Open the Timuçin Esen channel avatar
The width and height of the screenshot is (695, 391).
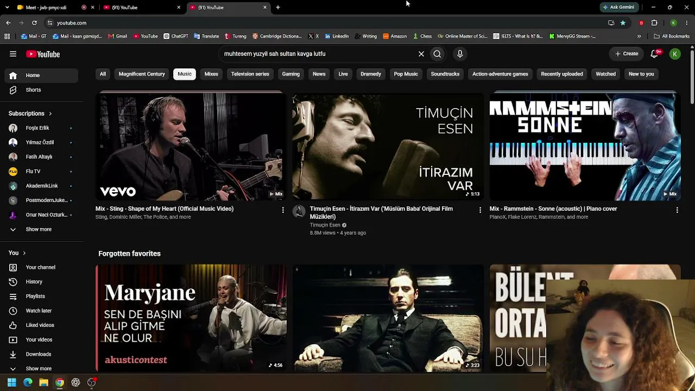tap(299, 211)
